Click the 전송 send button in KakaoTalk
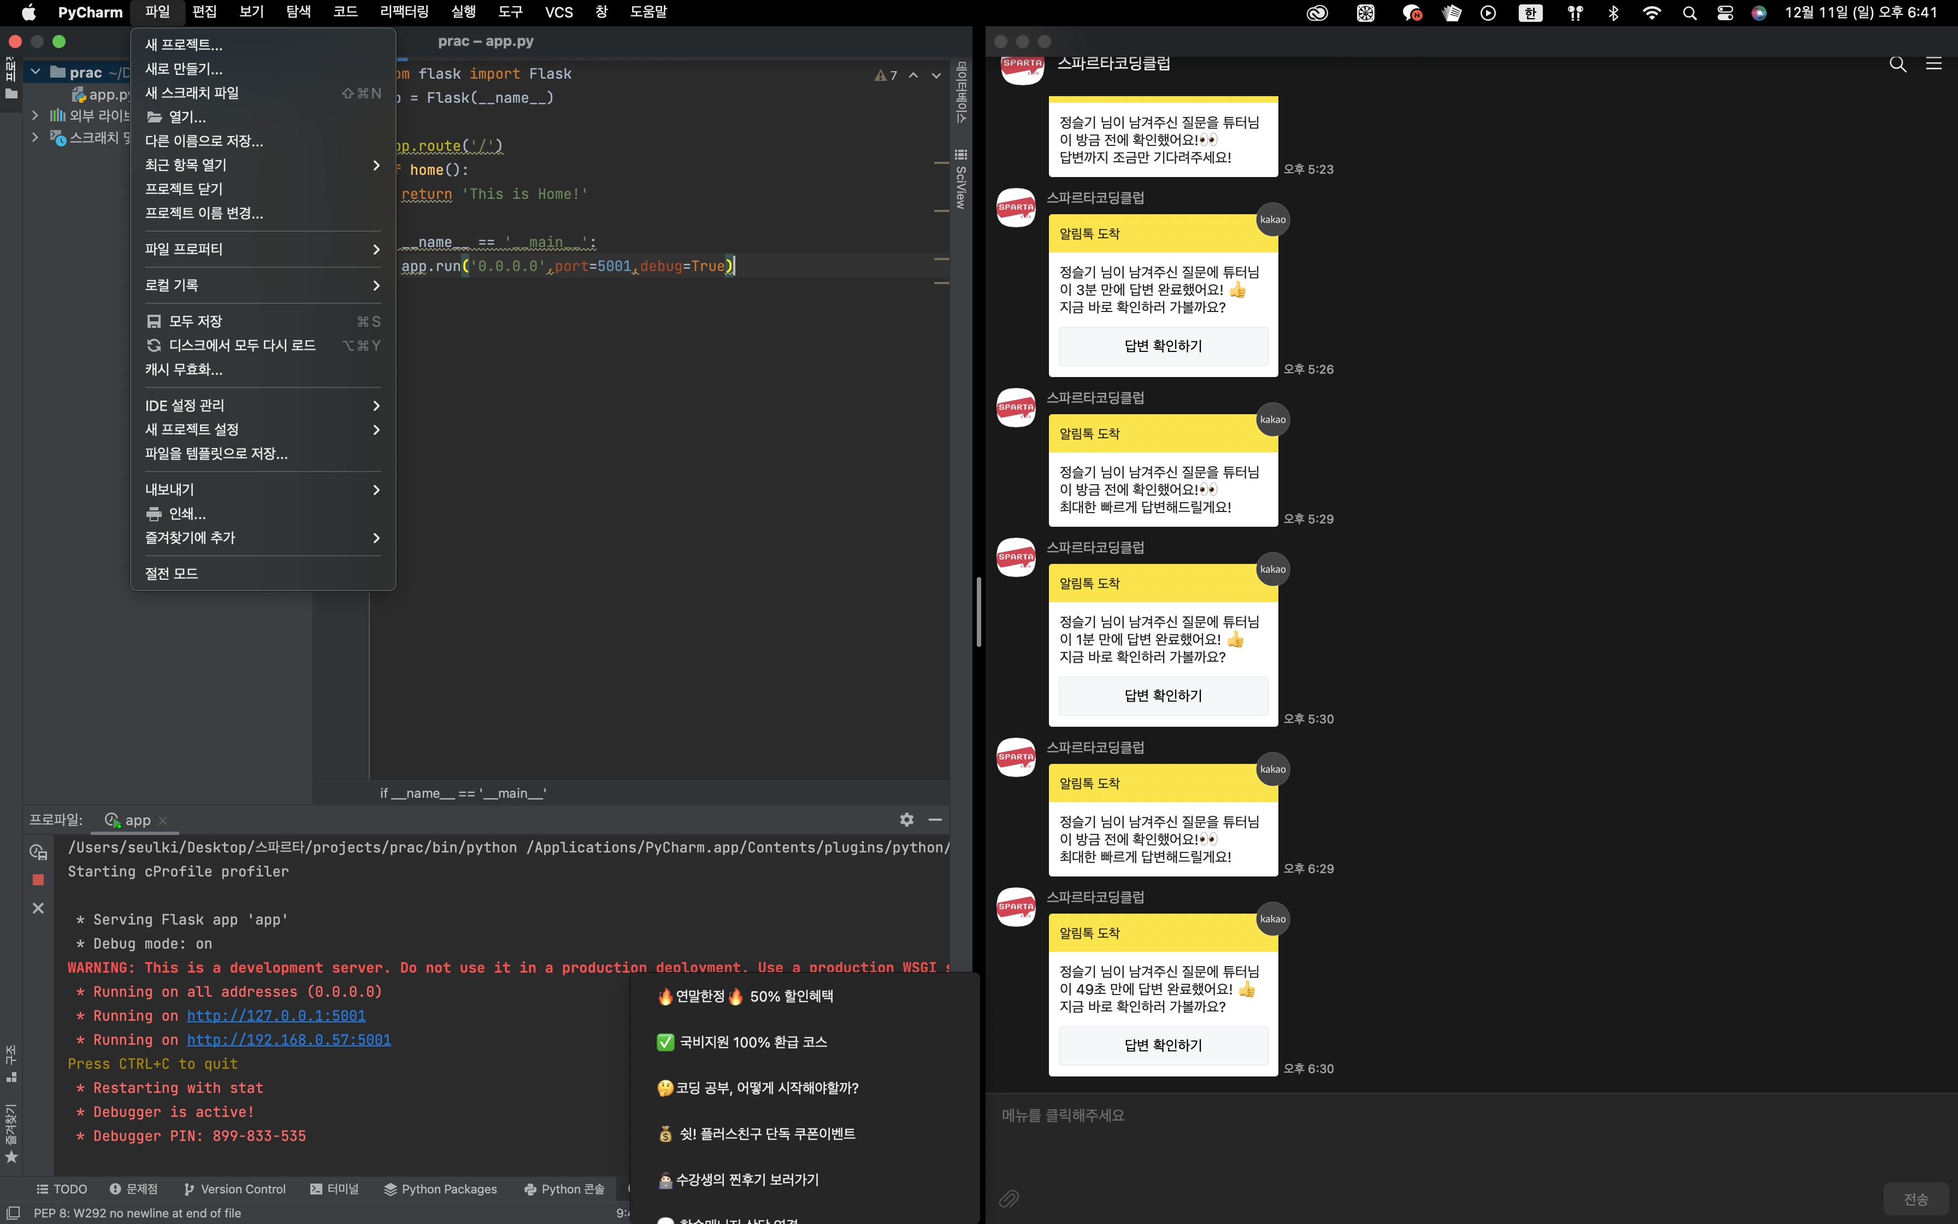 [x=1915, y=1199]
